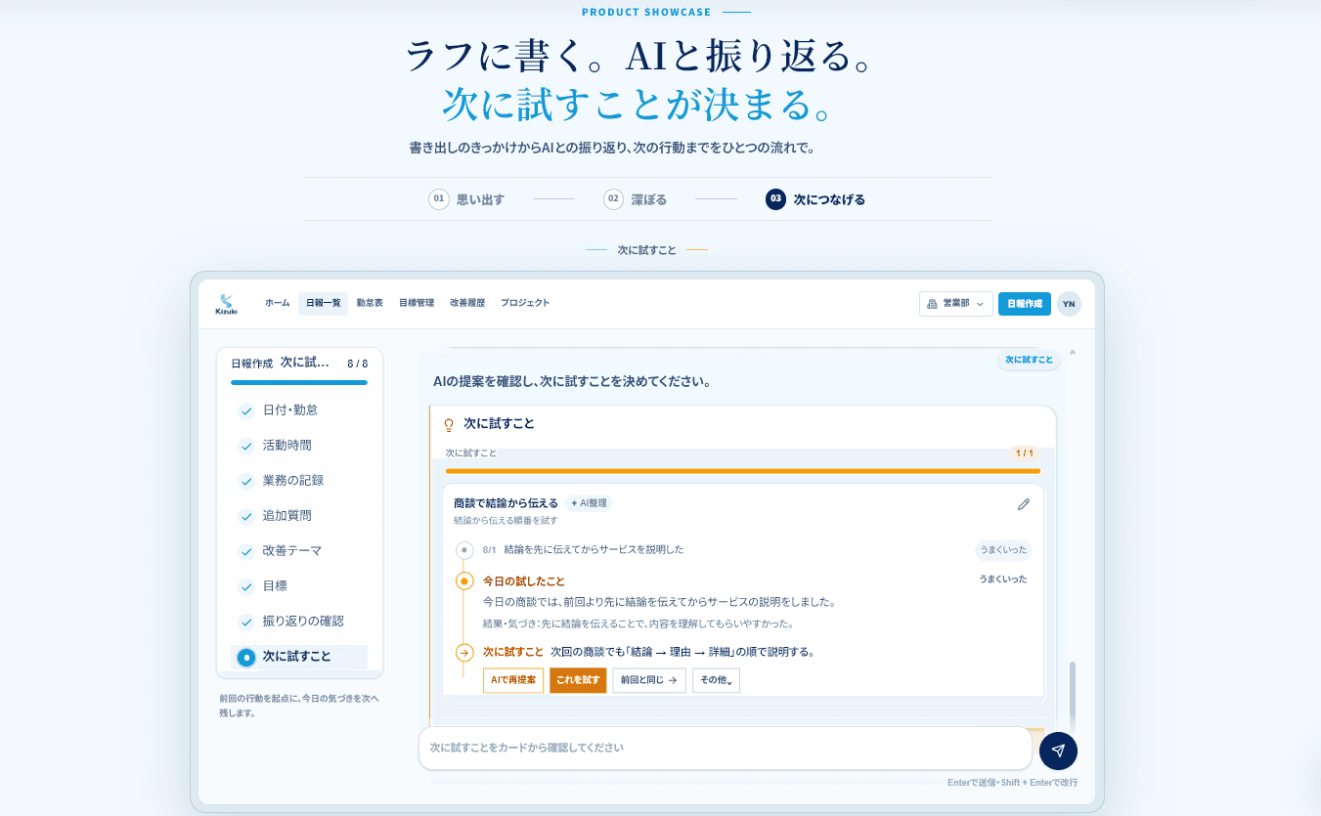Screen dimensions: 1321x816
Task: Open the 勤怠表 nav item
Action: [369, 303]
